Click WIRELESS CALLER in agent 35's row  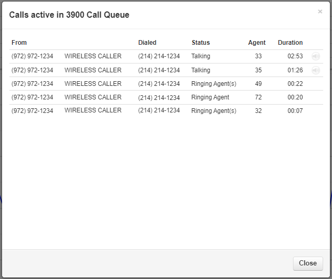(x=93, y=70)
